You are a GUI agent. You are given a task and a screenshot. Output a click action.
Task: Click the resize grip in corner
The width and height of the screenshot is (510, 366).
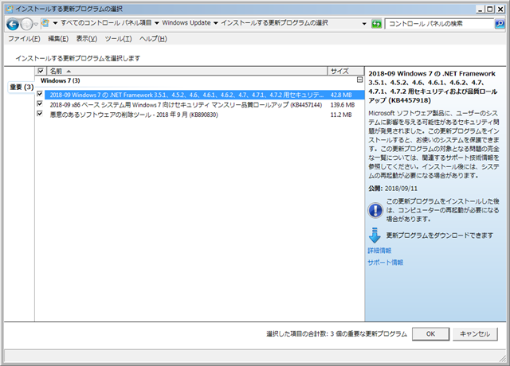[502, 358]
